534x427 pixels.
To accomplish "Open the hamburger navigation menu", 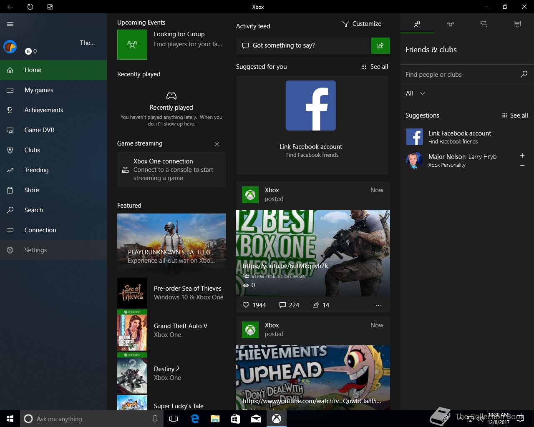I will pos(10,24).
